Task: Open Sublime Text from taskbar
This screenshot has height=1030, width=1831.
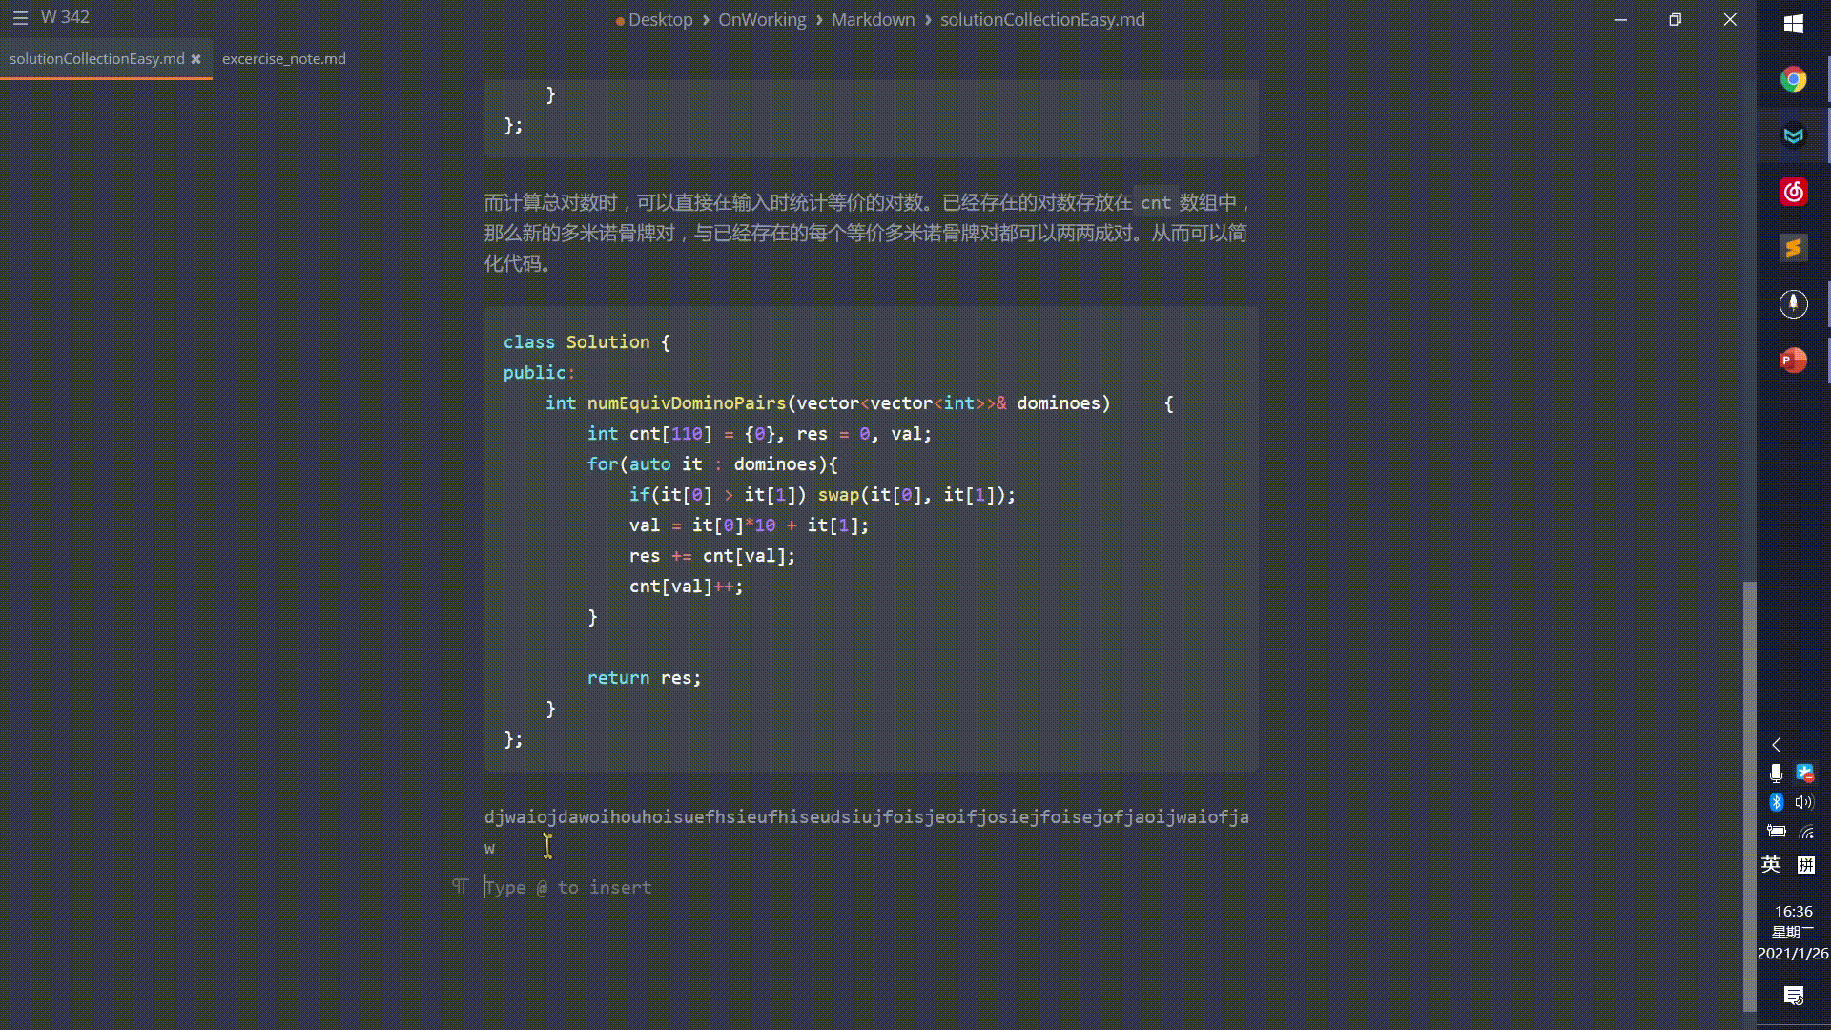Action: tap(1793, 248)
